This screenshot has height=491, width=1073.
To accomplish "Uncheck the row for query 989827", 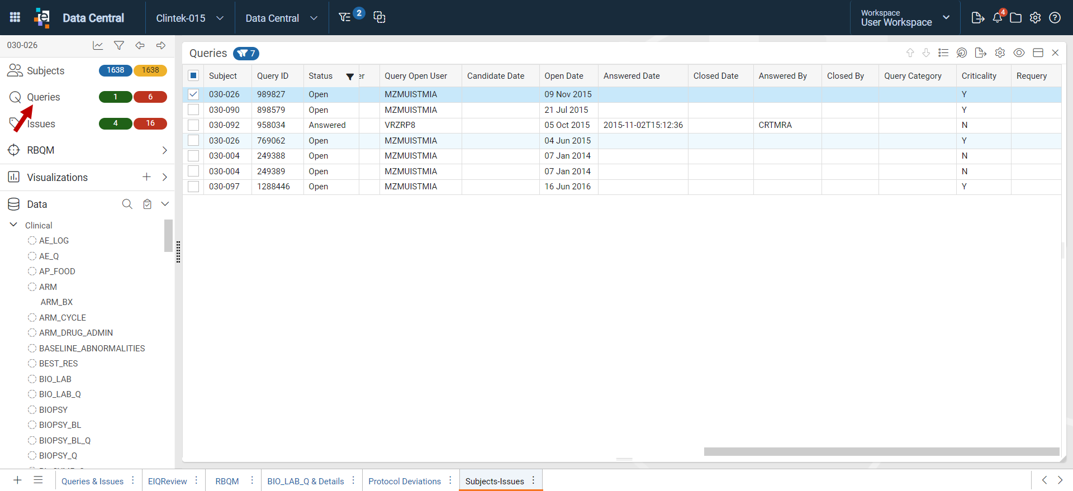I will pos(193,94).
